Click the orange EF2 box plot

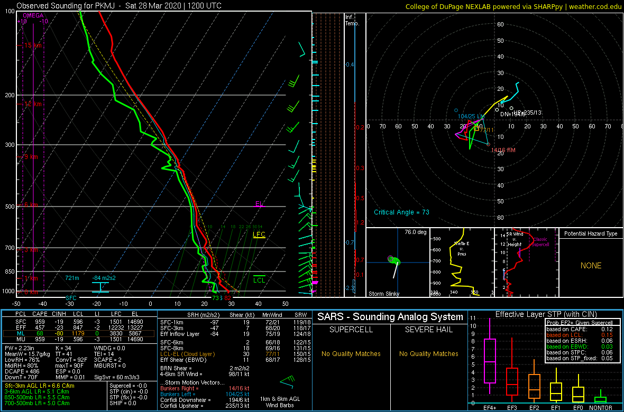coord(534,387)
